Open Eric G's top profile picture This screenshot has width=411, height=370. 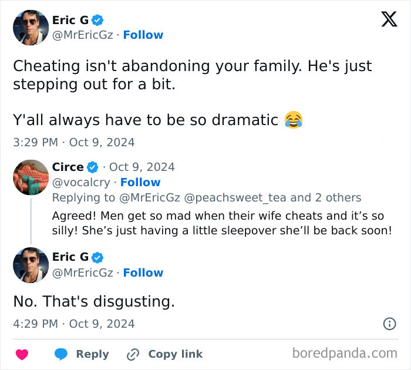(31, 28)
